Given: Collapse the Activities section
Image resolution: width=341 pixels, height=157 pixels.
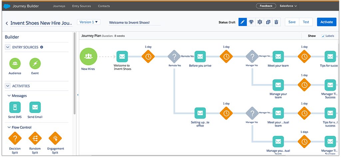Looking at the screenshot, I should [8, 86].
